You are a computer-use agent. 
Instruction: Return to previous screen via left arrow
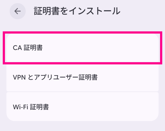(18, 11)
